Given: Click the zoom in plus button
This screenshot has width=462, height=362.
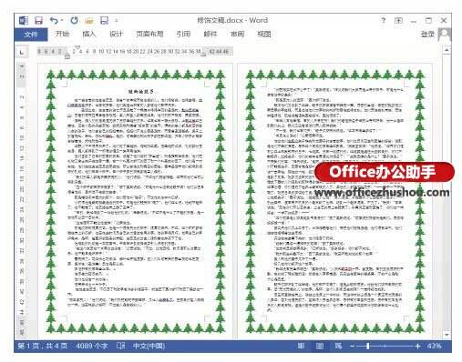Looking at the screenshot, I should coord(417,346).
